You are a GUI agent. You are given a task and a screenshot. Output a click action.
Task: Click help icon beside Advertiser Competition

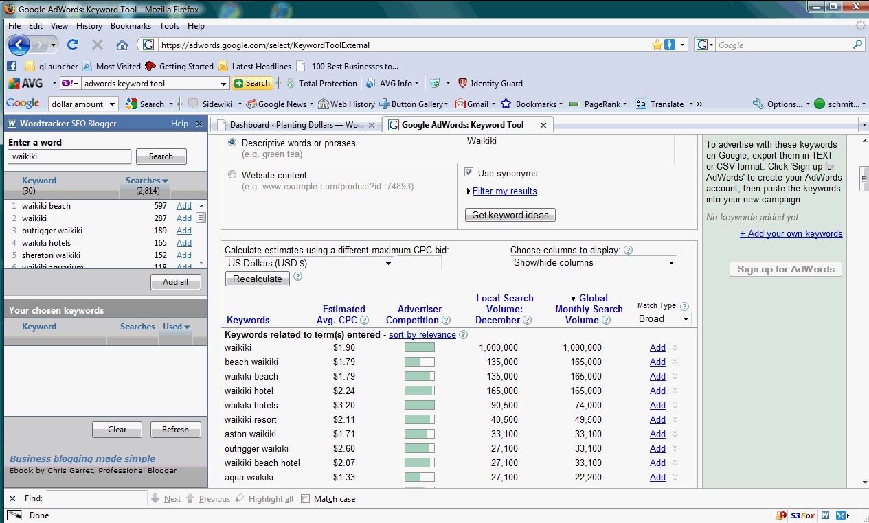coord(446,321)
